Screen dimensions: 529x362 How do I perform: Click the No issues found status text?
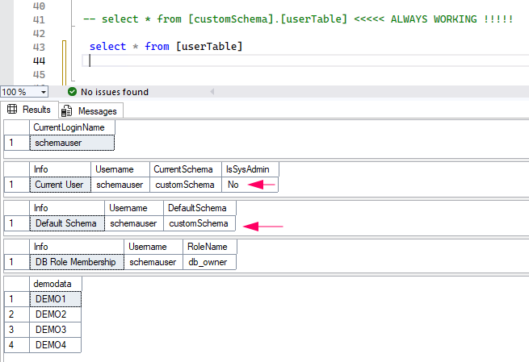114,92
